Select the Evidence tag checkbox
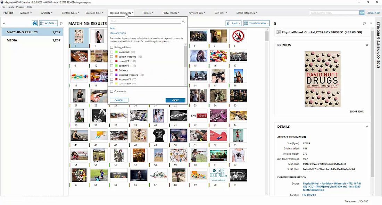The width and height of the screenshot is (382, 205). 111,70
